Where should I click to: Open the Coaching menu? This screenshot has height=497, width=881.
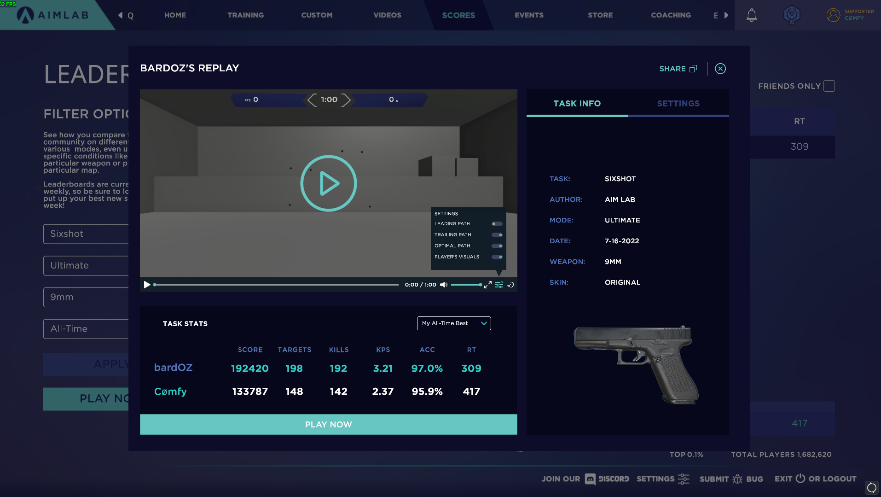point(671,15)
